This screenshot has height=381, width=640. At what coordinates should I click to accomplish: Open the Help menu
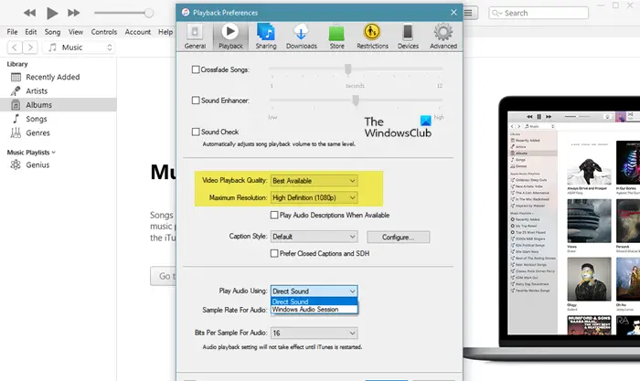coord(165,32)
